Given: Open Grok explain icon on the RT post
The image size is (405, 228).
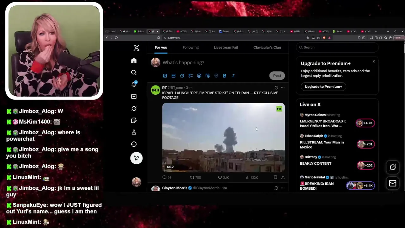Looking at the screenshot, I should pos(276,88).
